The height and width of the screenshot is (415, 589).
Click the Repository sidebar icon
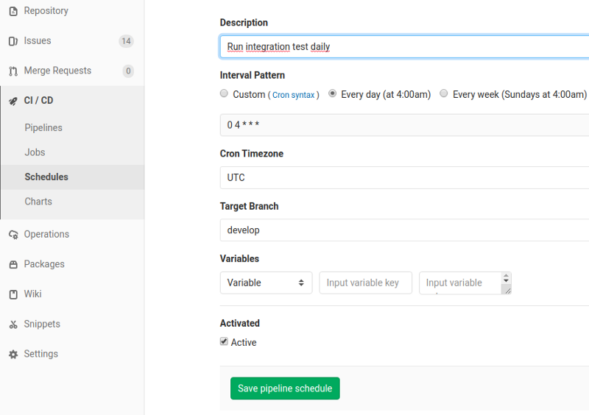click(13, 11)
